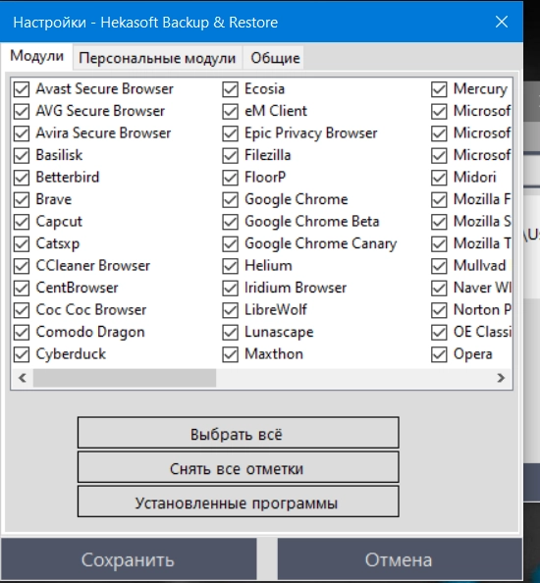Toggle Avira Secure Browser checkbox

(22, 133)
